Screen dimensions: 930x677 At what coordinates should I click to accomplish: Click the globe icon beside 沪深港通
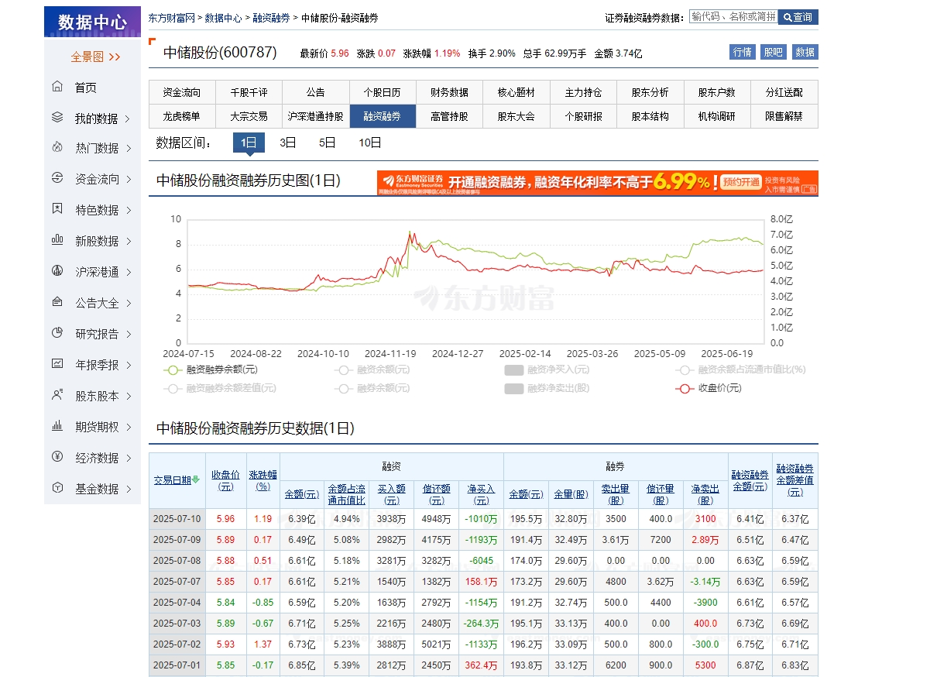pos(57,271)
